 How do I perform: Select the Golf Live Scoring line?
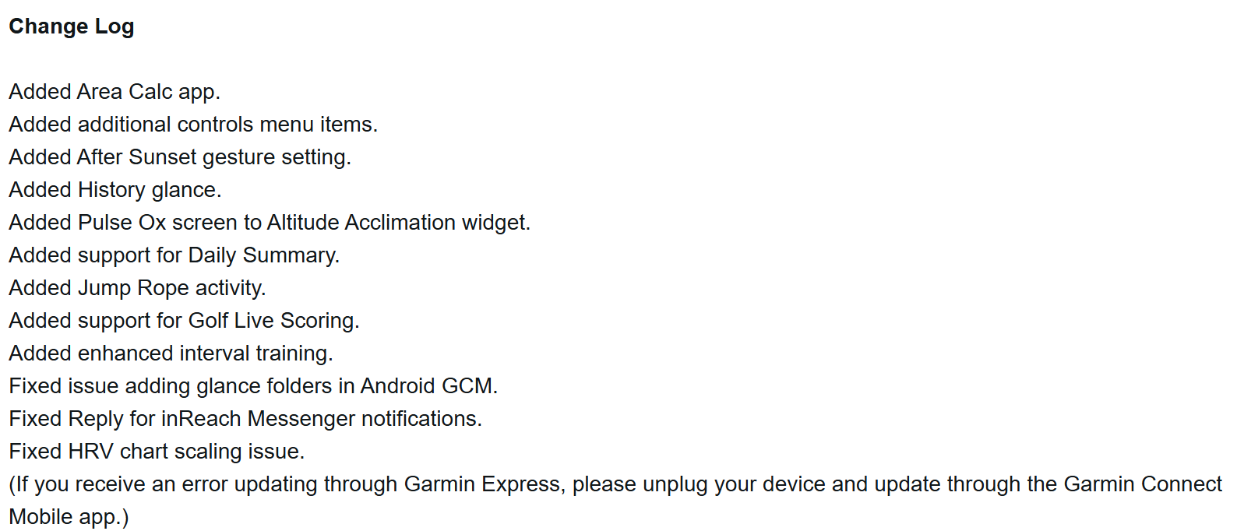(185, 321)
